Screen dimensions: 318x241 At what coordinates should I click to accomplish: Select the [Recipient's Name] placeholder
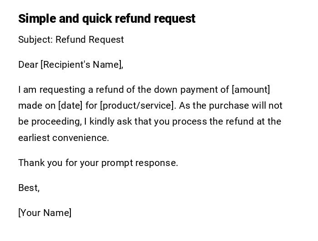point(82,65)
